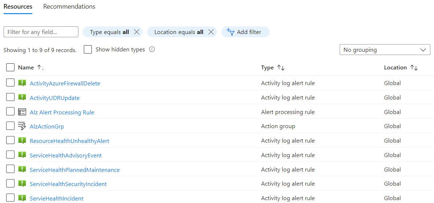Click the info icon beside Show hidden types
The height and width of the screenshot is (203, 434).
coord(152,50)
